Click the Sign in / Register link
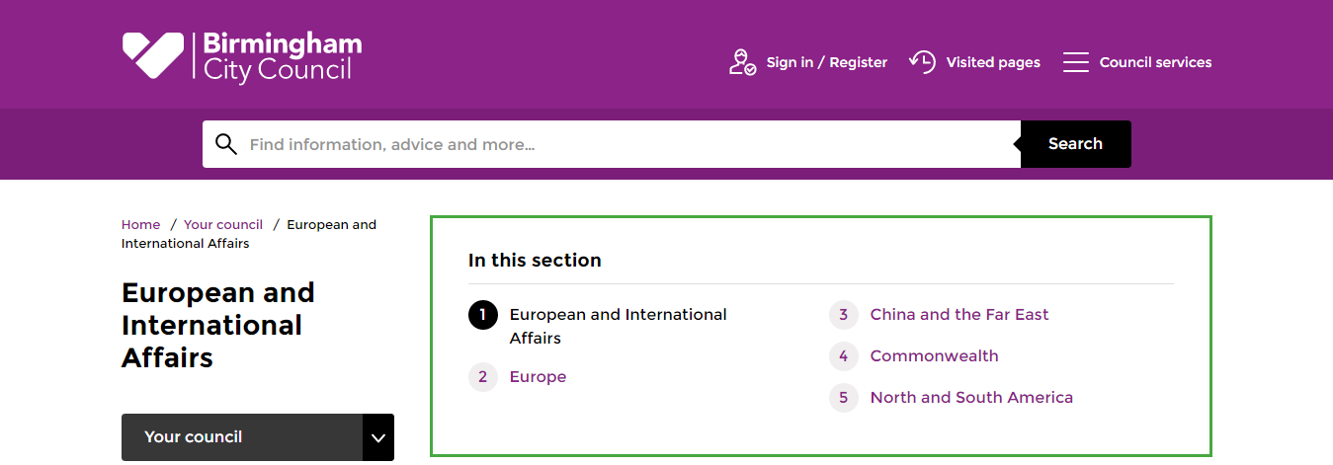This screenshot has width=1333, height=465. pyautogui.click(x=827, y=62)
